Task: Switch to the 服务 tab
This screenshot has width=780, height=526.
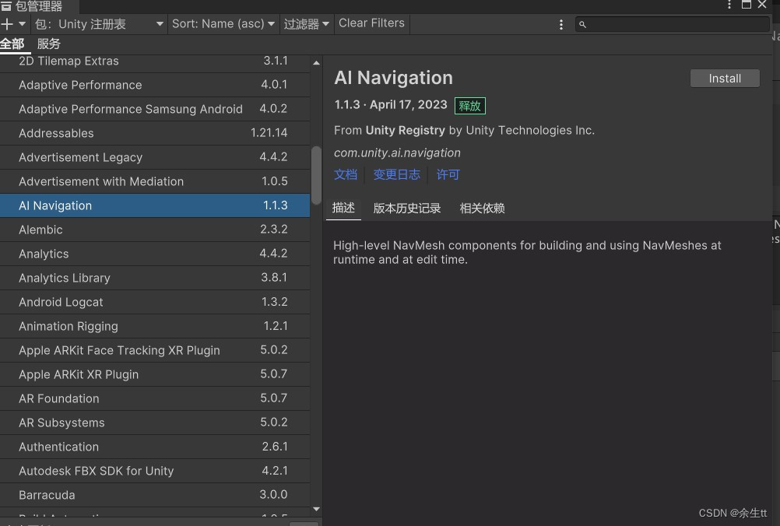Action: click(49, 44)
